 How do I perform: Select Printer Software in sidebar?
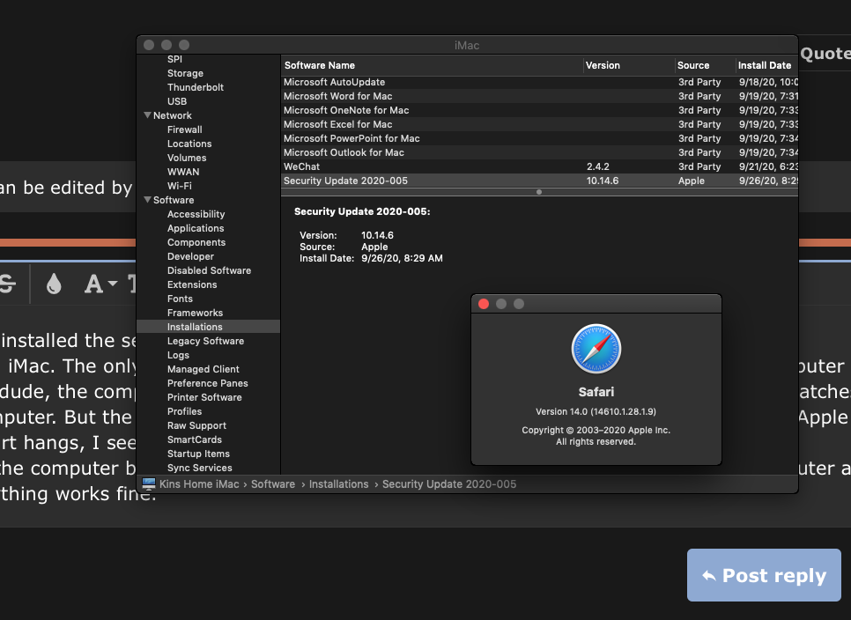coord(204,397)
